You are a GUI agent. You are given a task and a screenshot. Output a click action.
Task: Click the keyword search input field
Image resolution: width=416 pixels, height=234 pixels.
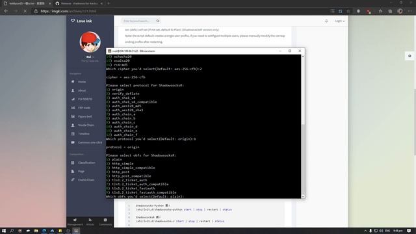point(138,21)
